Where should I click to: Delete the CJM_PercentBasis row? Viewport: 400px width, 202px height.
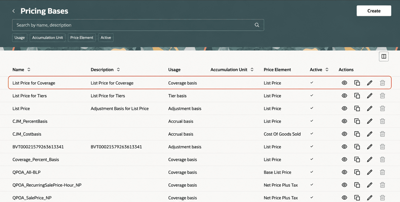tap(383, 121)
